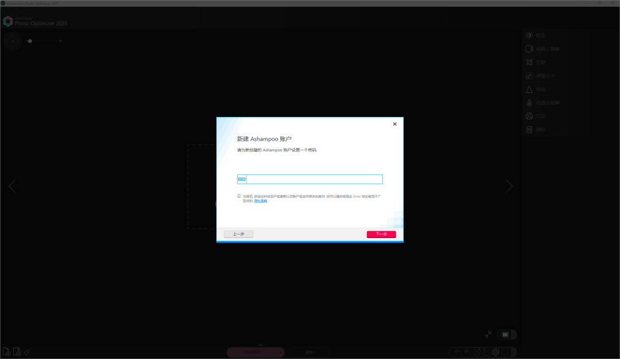620x359 pixels.
Task: Go to the next image arrow
Action: [509, 186]
